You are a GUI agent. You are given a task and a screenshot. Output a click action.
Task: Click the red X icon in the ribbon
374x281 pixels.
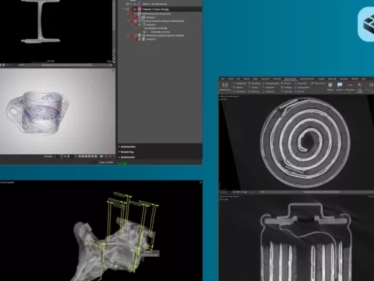coord(359,85)
